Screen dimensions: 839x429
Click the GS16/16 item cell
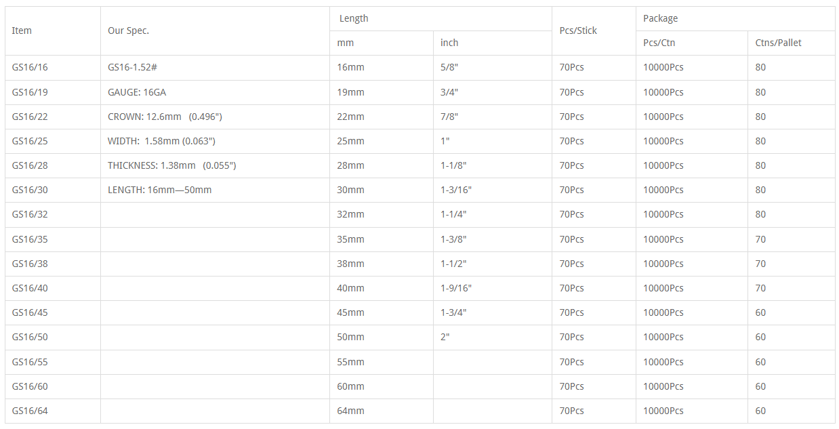53,68
